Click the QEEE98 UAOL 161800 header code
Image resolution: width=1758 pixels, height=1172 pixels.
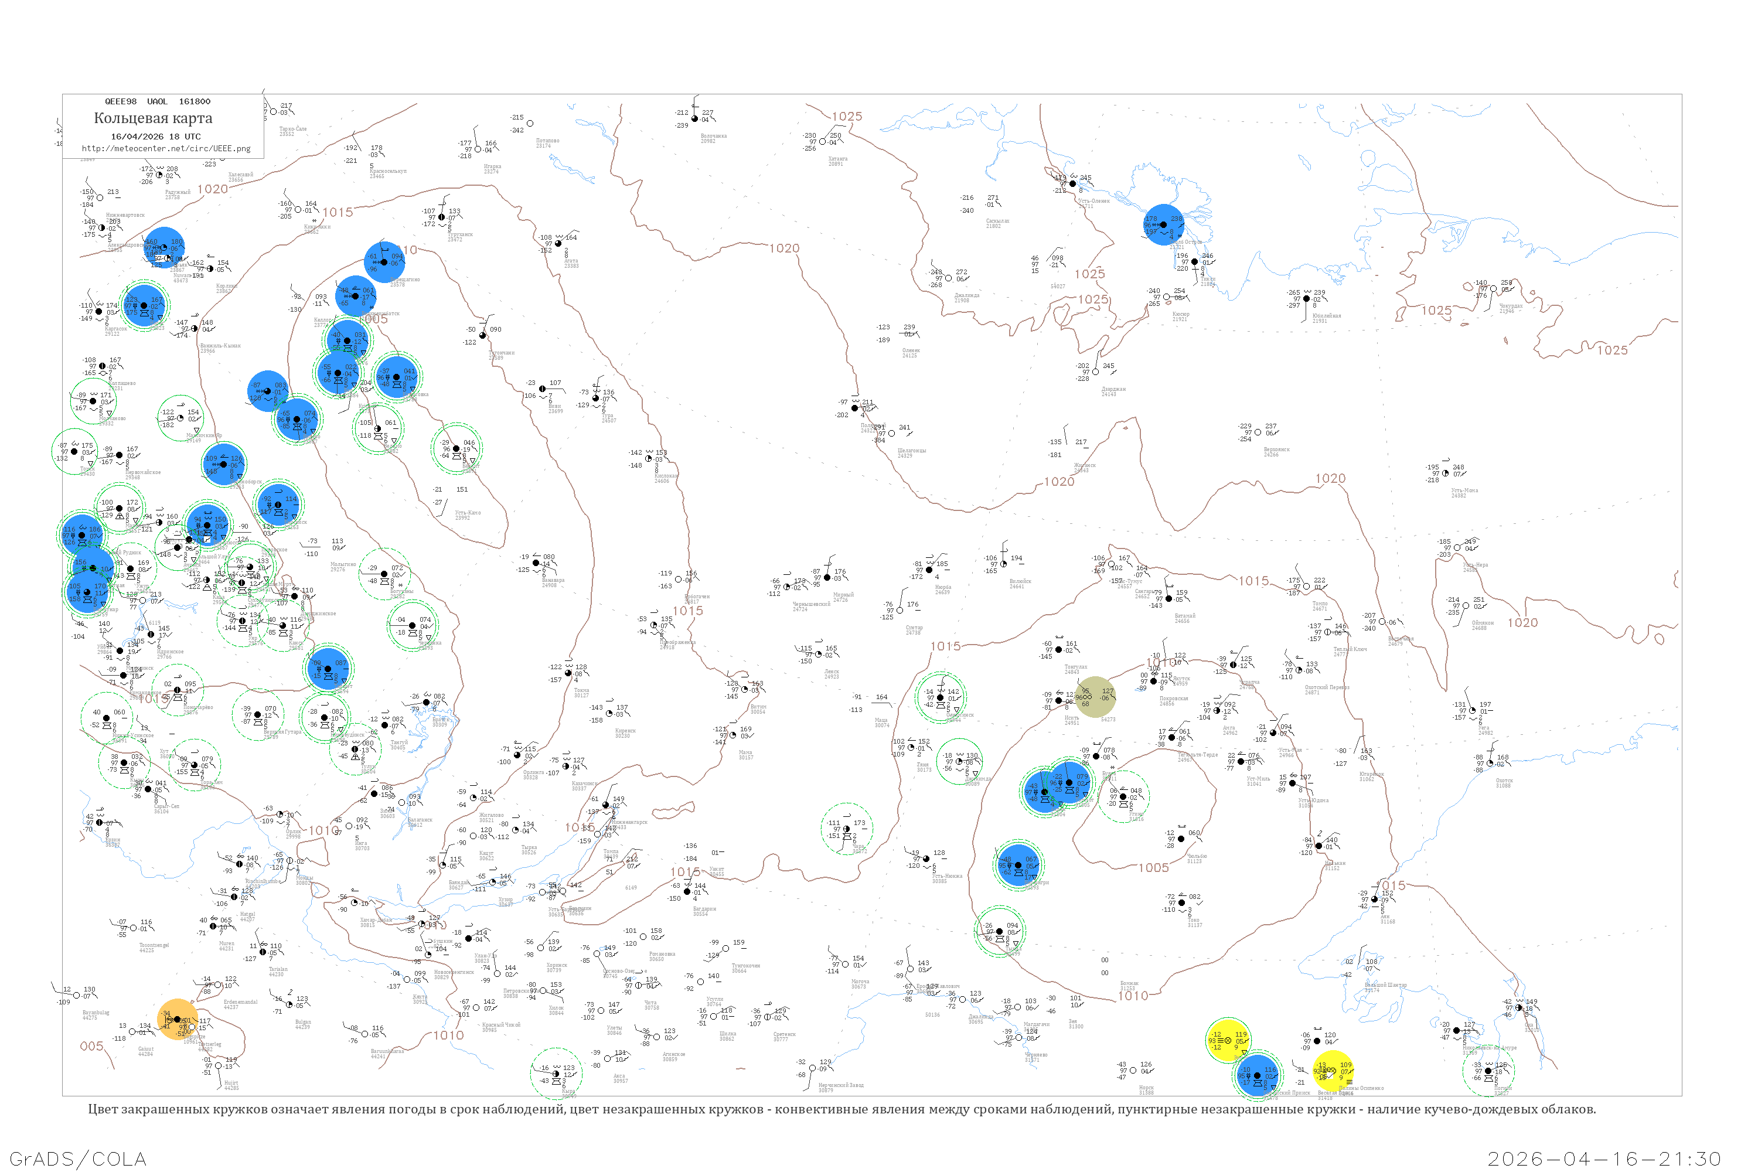click(x=157, y=101)
